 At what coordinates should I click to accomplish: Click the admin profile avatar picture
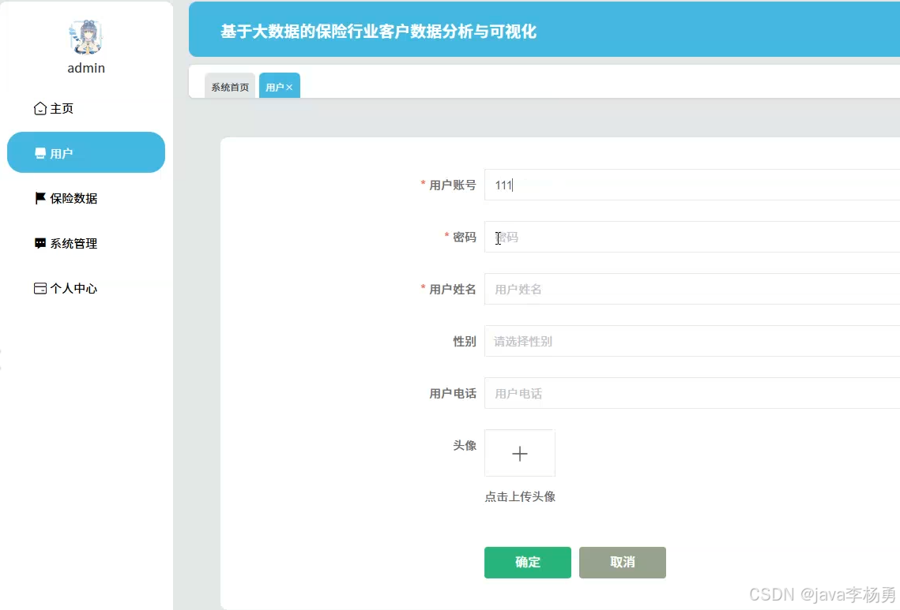pos(85,34)
